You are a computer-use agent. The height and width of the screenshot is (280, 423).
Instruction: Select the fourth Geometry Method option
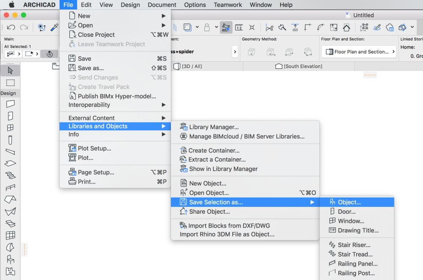coord(308,52)
